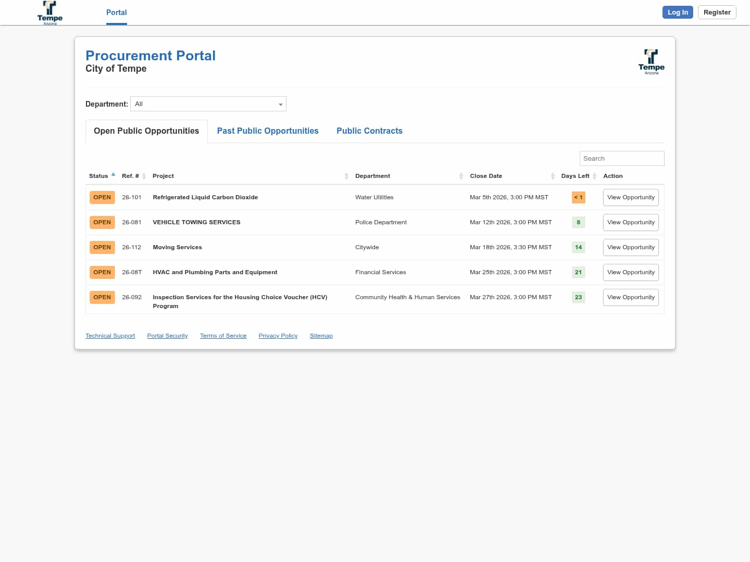Sort by Department column sort arrows
Screen dimensions: 750x562
[461, 176]
